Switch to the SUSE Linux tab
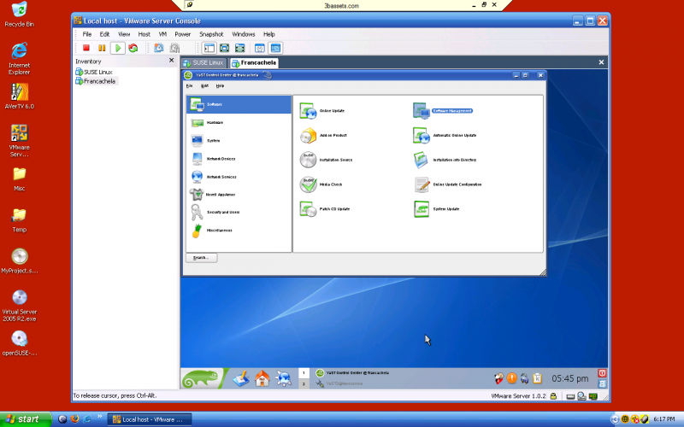Screen dimensions: 684x427 point(203,63)
